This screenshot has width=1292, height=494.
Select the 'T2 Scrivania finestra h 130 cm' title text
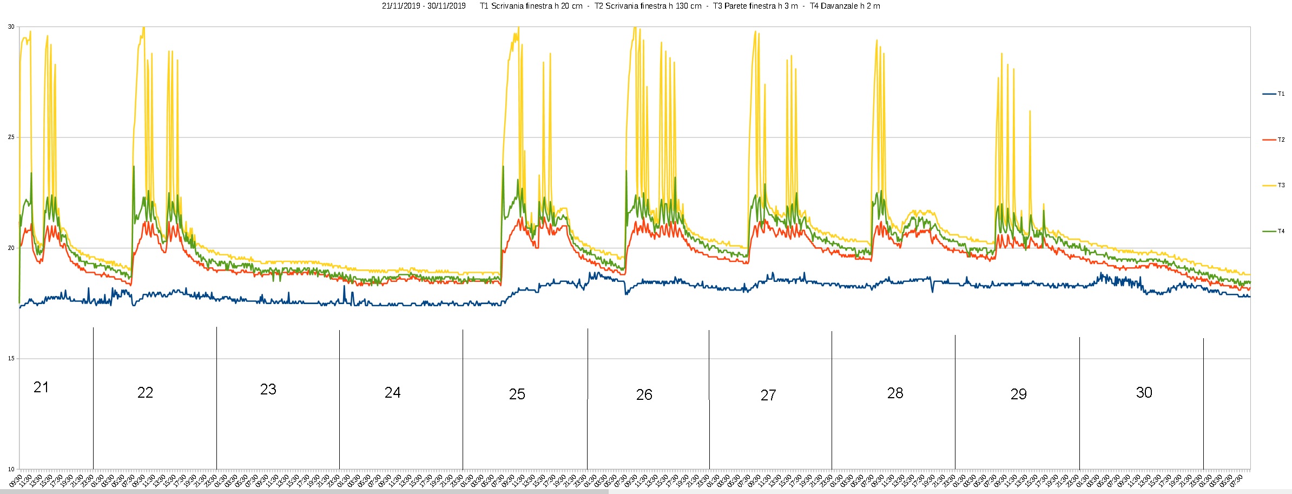(648, 6)
